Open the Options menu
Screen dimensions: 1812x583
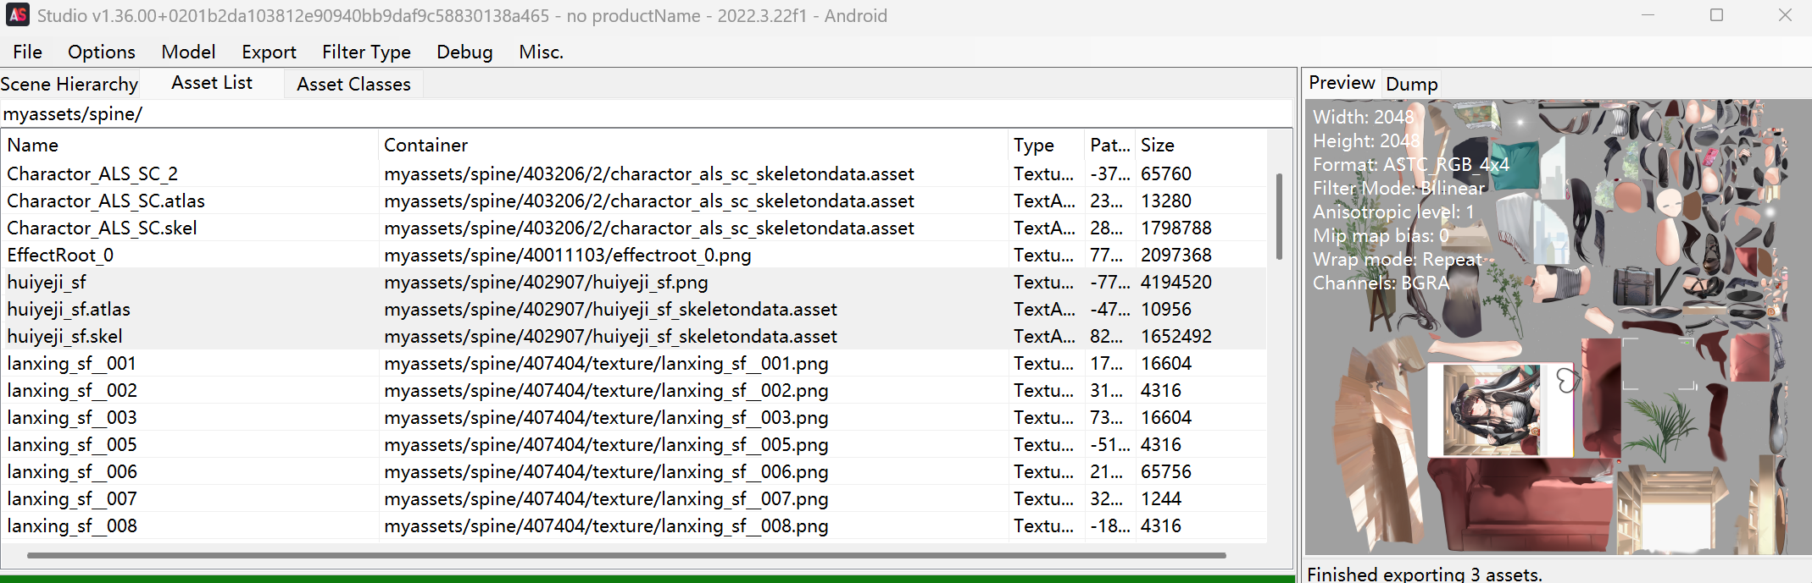point(101,52)
